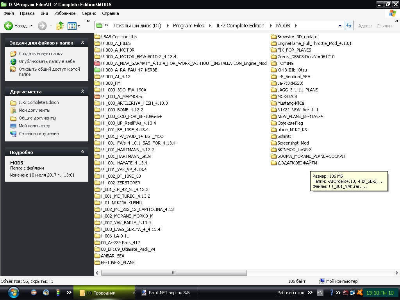Image resolution: width=400 pixels, height=300 pixels.
Task: Click the Общие документы link
Action: pos(37,118)
